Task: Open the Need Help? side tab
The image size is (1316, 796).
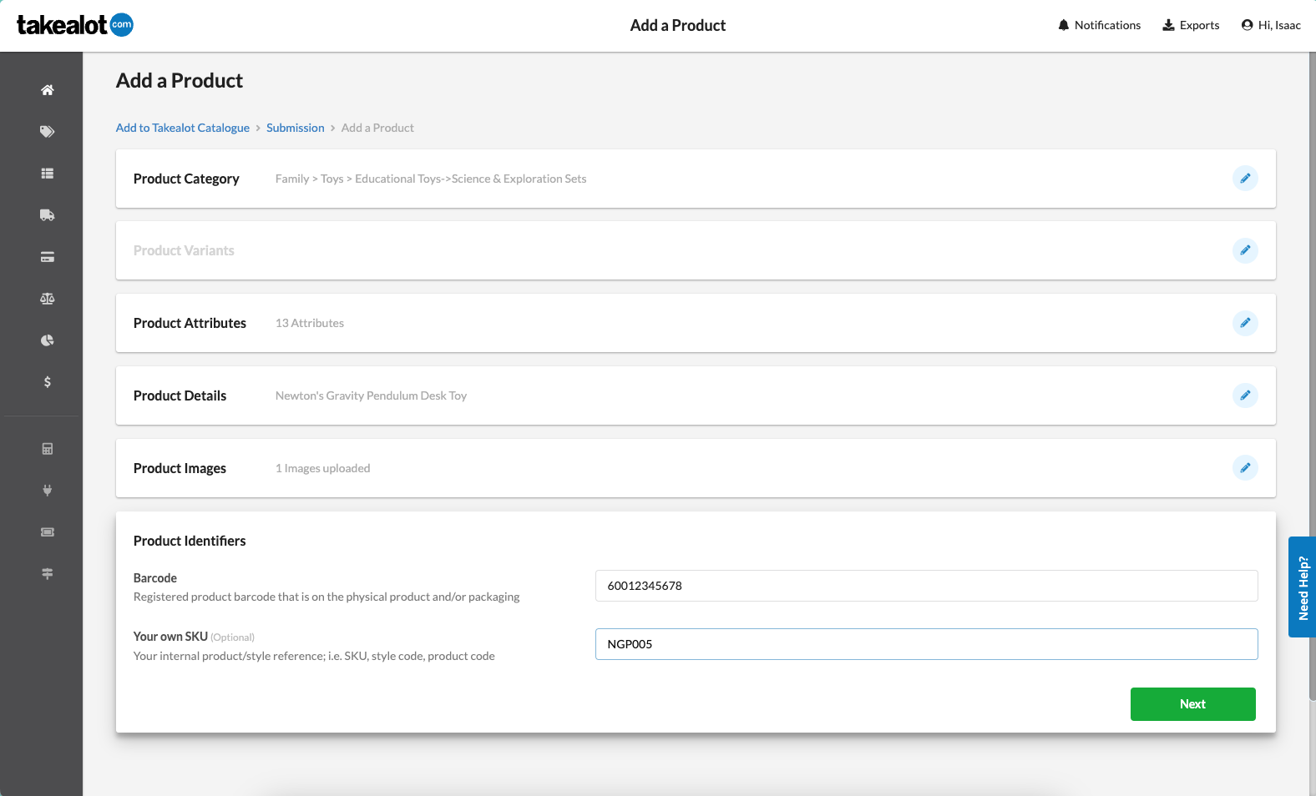Action: 1303,587
